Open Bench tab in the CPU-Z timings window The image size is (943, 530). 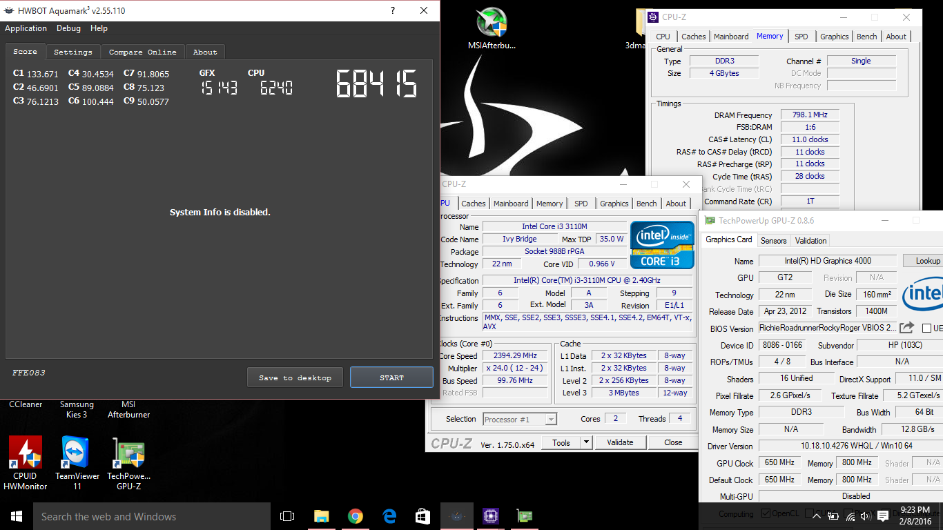click(866, 37)
